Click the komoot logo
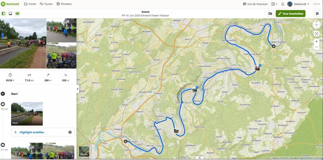Viewport: 323px width, 160px height. (x=10, y=4)
